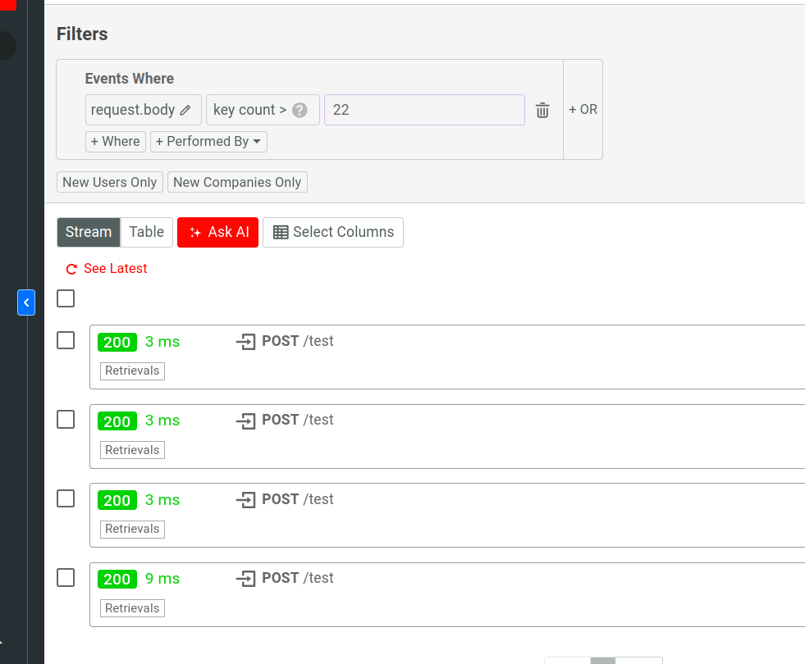Screen dimensions: 805x664
Task: Enable the New Users Only filter
Action: 109,182
